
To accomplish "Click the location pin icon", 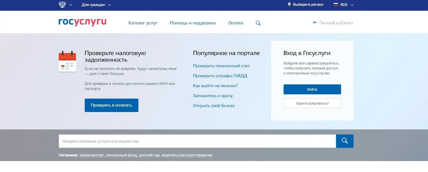I will tap(289, 4).
